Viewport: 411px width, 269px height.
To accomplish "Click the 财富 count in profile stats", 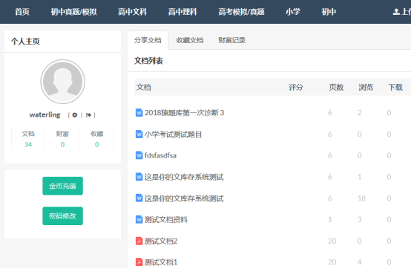I will pyautogui.click(x=62, y=144).
